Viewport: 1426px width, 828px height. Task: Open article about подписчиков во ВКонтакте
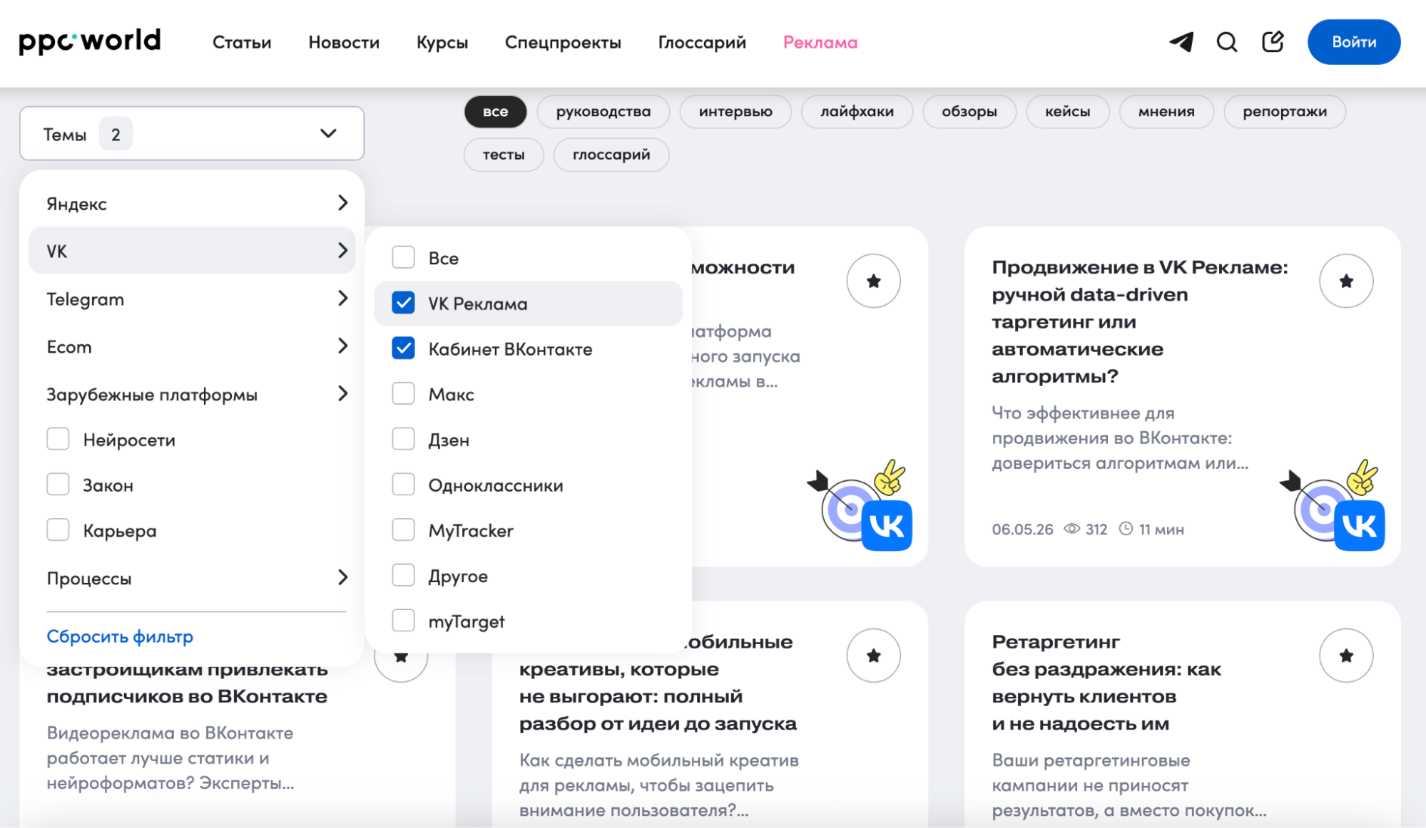187,683
